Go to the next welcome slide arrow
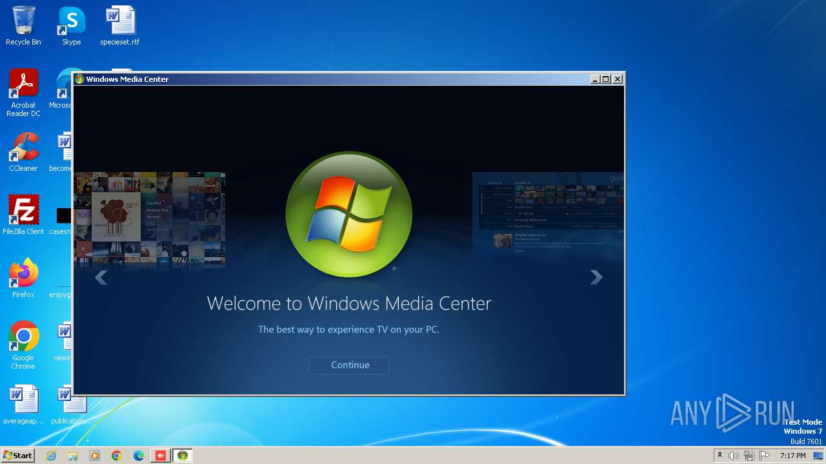 click(x=596, y=277)
